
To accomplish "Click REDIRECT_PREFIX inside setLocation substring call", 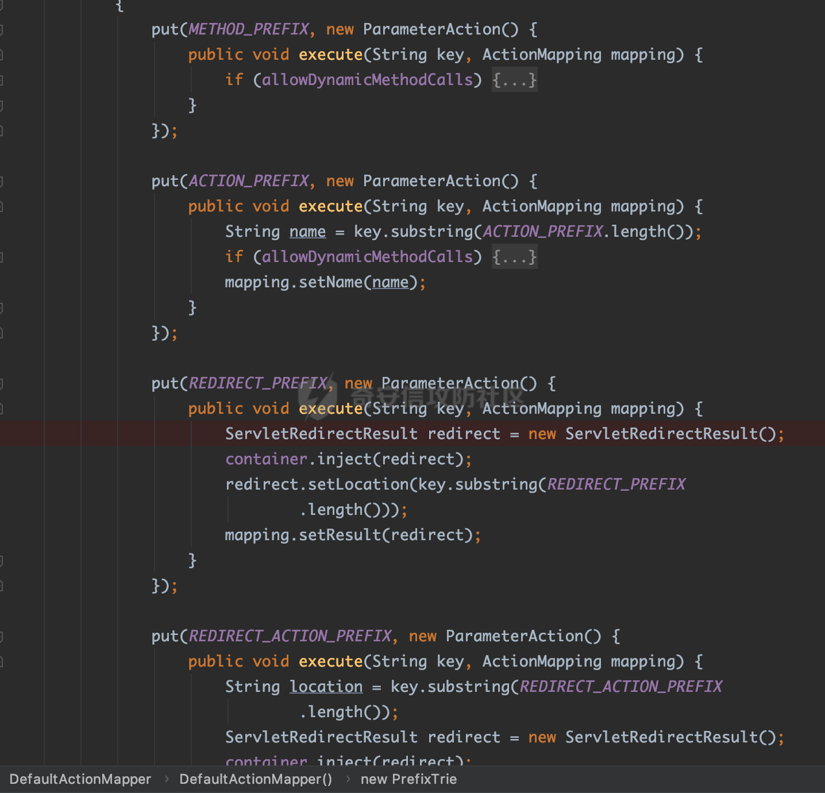I will click(616, 484).
